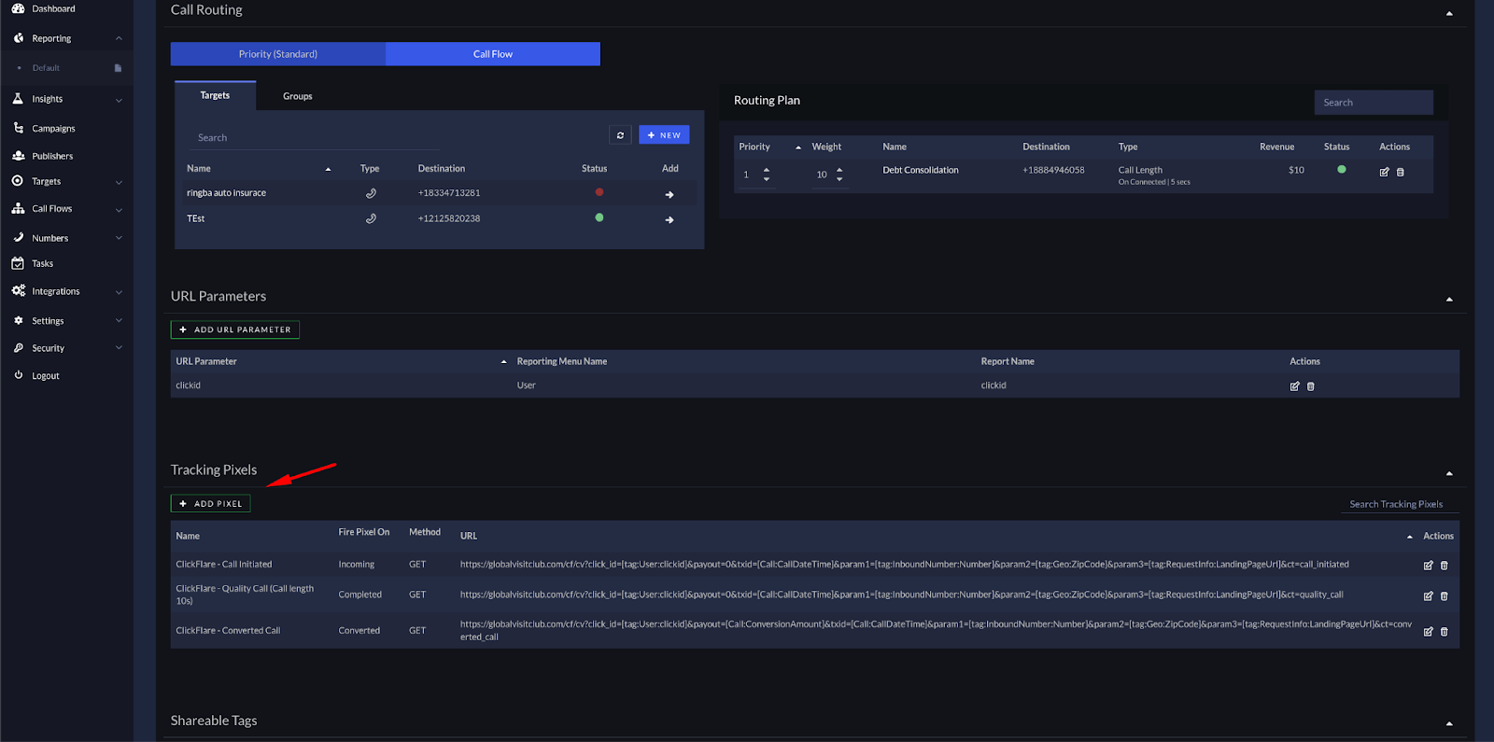Image resolution: width=1494 pixels, height=742 pixels.
Task: Toggle Debt Consolidation green status indicator
Action: click(x=1341, y=170)
